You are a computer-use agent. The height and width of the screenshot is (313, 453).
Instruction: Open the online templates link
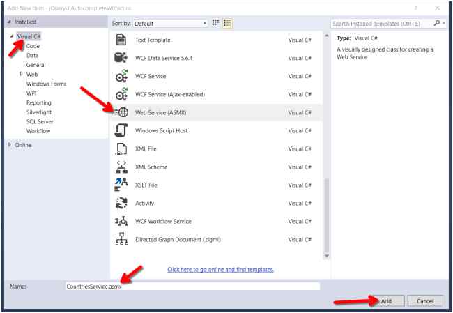pyautogui.click(x=220, y=269)
